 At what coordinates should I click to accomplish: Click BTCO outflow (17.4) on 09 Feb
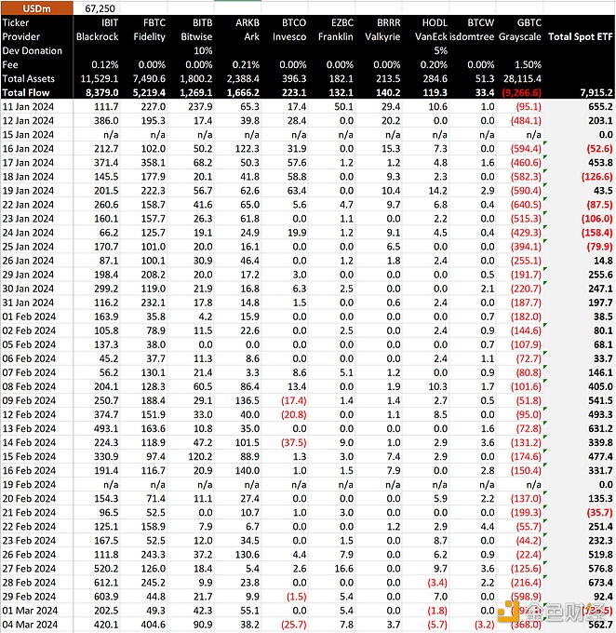(x=294, y=400)
